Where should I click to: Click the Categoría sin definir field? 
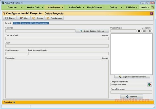[x=129, y=85]
